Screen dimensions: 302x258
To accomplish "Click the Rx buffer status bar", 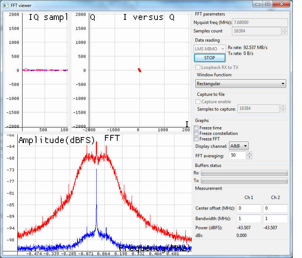I will [x=244, y=173].
